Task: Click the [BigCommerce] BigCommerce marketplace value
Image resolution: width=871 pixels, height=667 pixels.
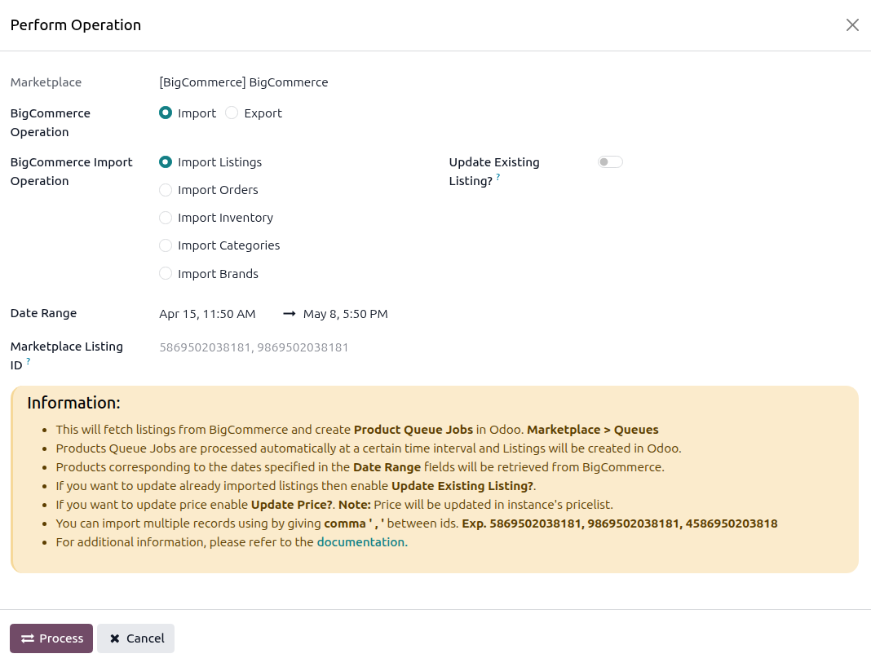Action: [244, 82]
